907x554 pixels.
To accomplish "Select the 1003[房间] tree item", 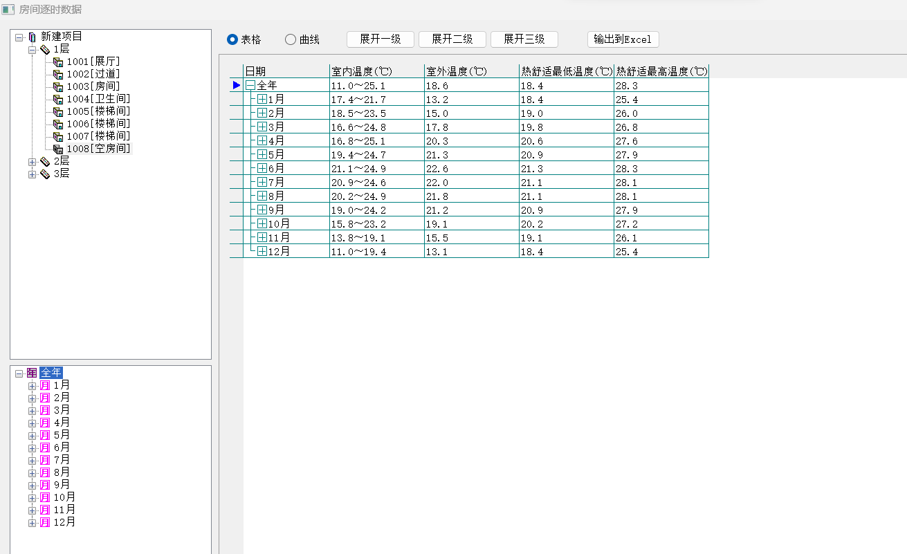I will tap(93, 86).
